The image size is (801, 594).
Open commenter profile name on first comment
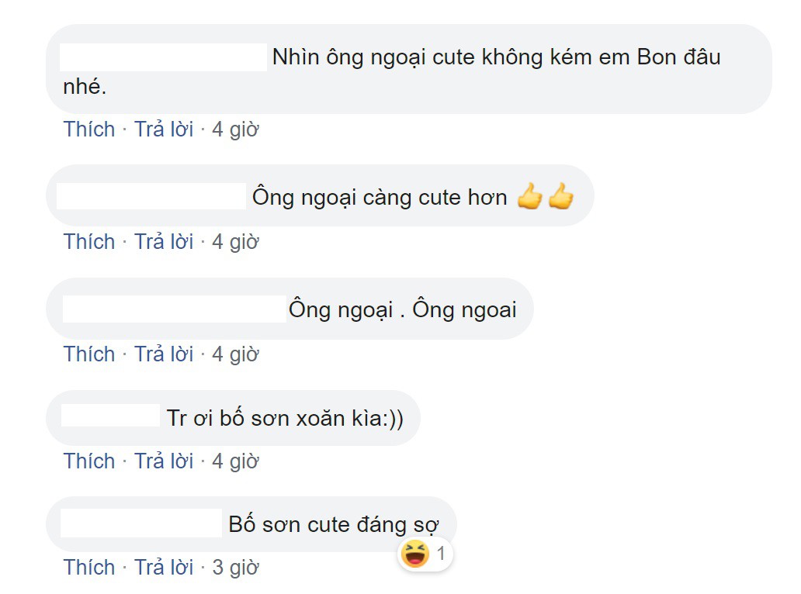[x=163, y=57]
